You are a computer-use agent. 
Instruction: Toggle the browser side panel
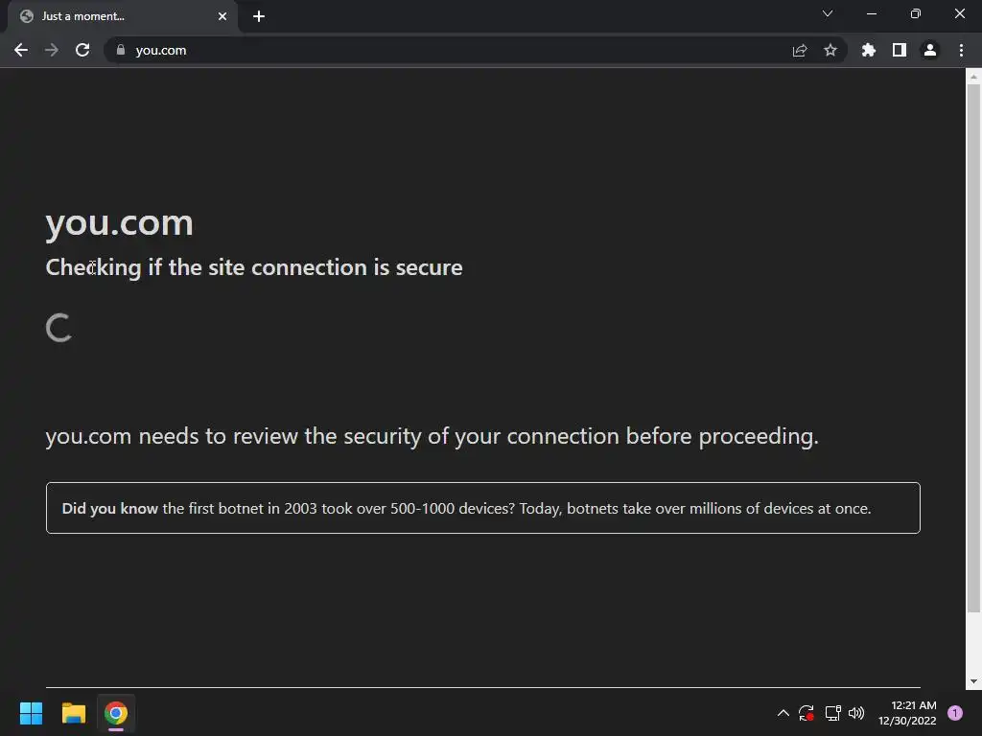coord(900,51)
